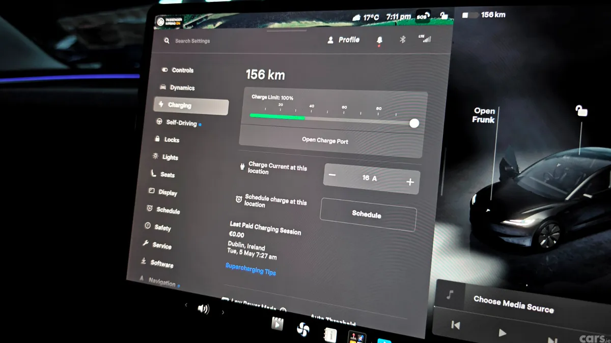Click the 16 A current value
Image resolution: width=611 pixels, height=343 pixels.
(369, 178)
